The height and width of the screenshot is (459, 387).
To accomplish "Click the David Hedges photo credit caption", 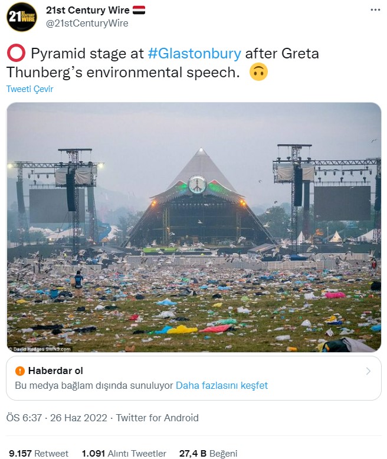I will pos(40,349).
